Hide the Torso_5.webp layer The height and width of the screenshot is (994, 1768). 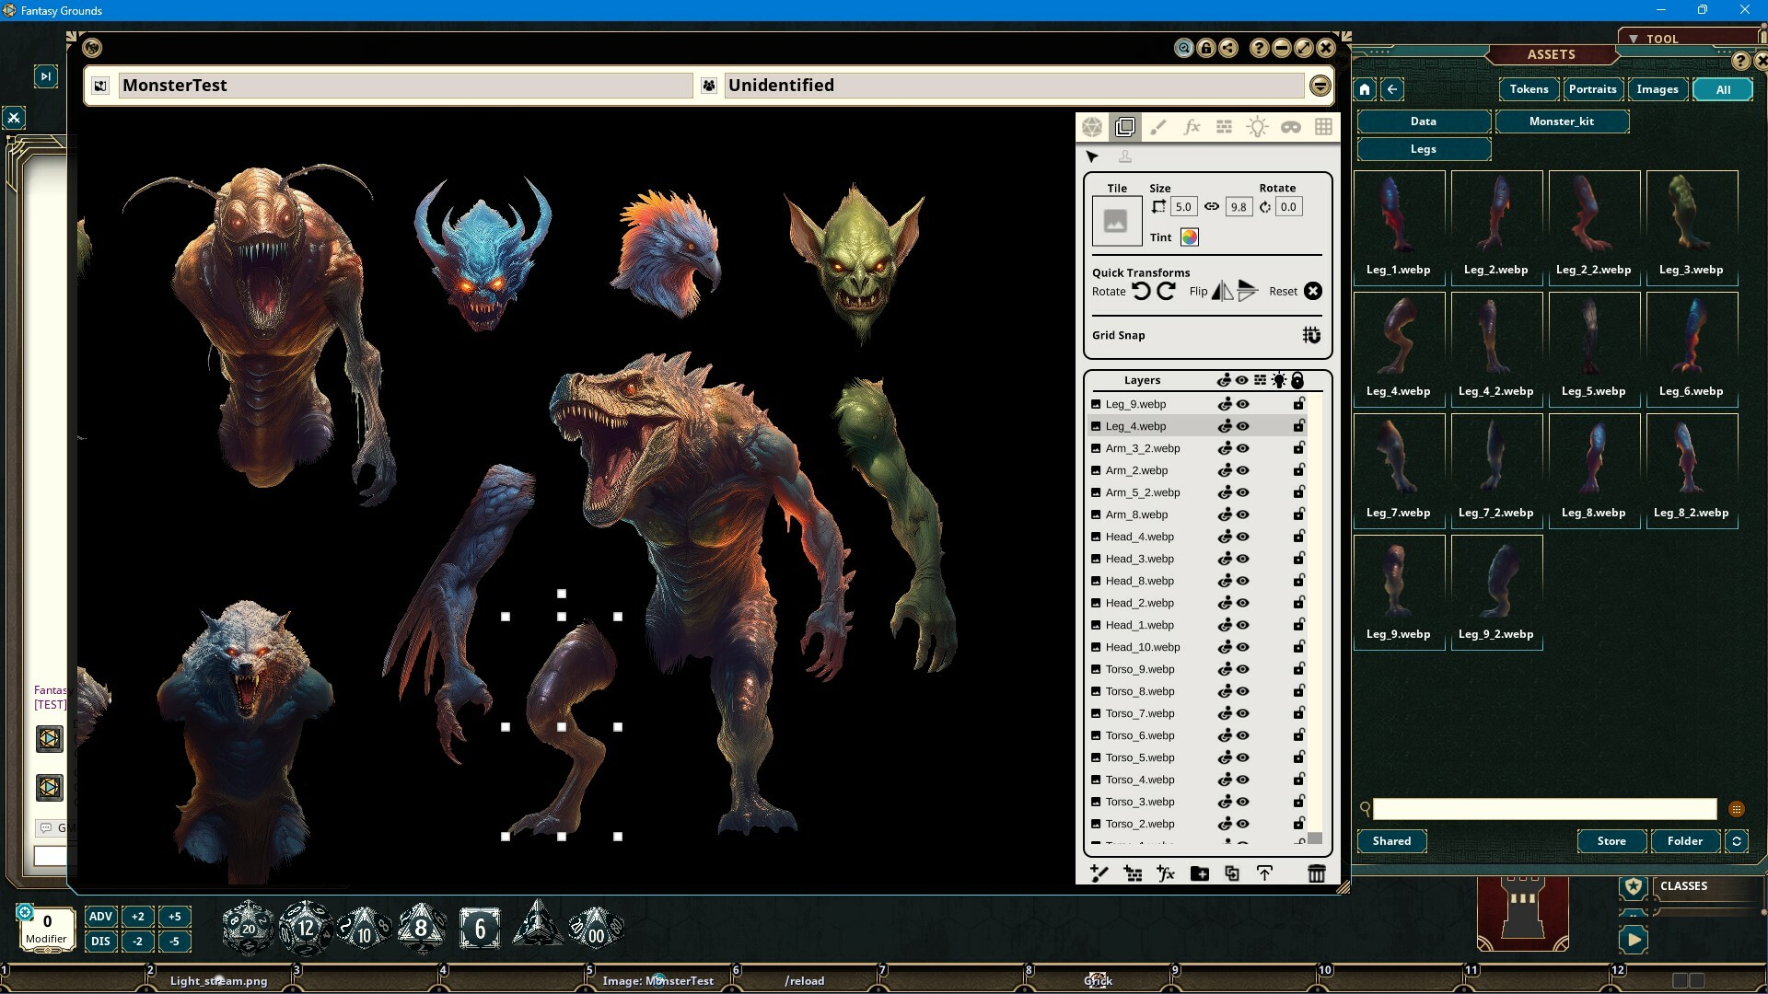click(x=1242, y=757)
